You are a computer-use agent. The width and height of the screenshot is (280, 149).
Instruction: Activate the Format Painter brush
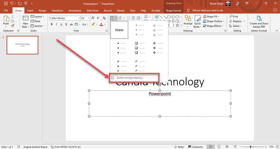13,26
